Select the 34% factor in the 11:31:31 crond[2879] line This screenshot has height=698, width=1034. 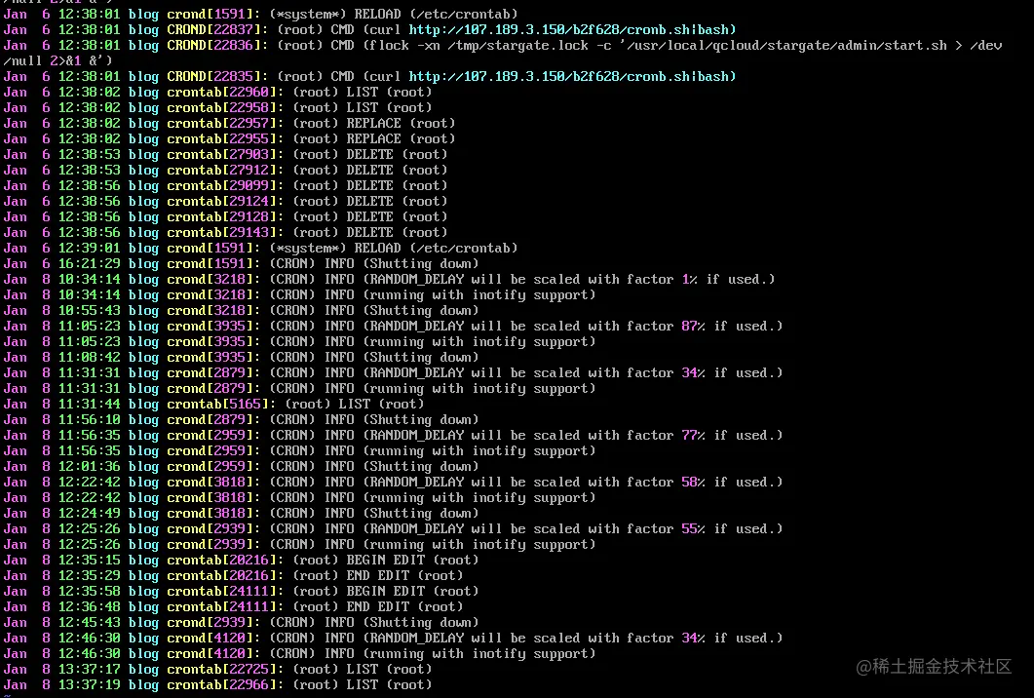pos(694,373)
